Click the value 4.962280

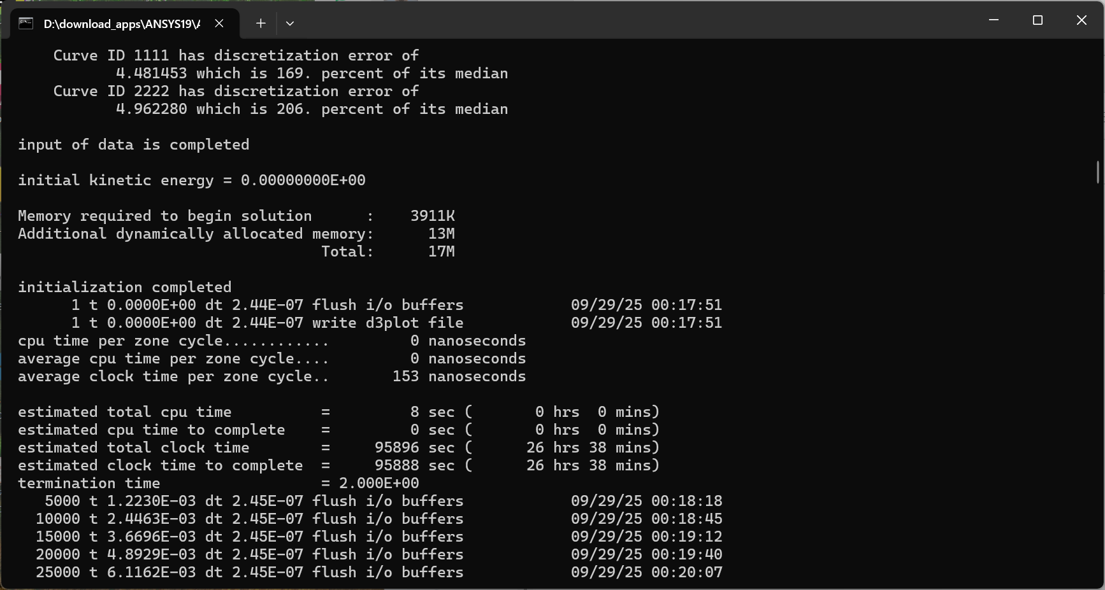[152, 109]
